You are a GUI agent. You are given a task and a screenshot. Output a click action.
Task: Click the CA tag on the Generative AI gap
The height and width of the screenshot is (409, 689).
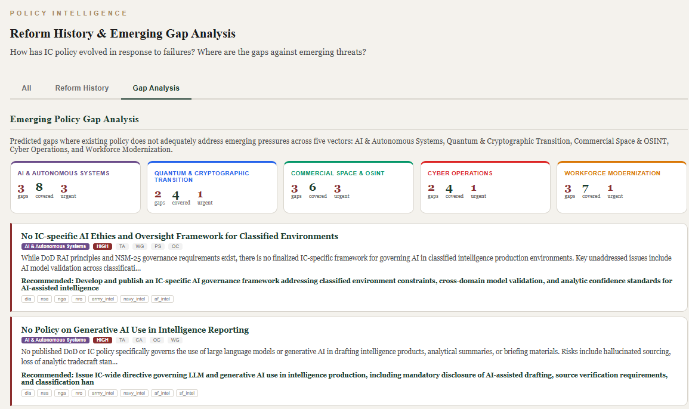pyautogui.click(x=139, y=340)
